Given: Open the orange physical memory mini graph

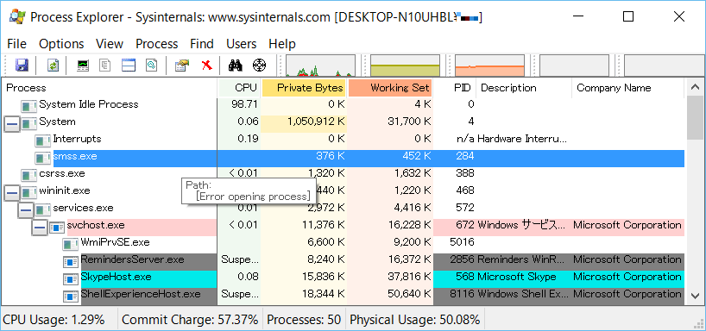Looking at the screenshot, I should pyautogui.click(x=490, y=66).
